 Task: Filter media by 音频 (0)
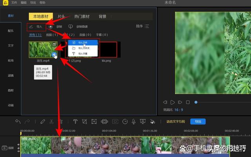(85, 35)
